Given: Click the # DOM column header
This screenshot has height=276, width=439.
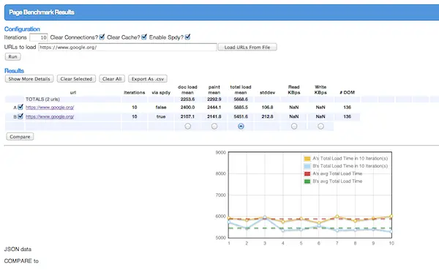Looking at the screenshot, I should coord(347,92).
